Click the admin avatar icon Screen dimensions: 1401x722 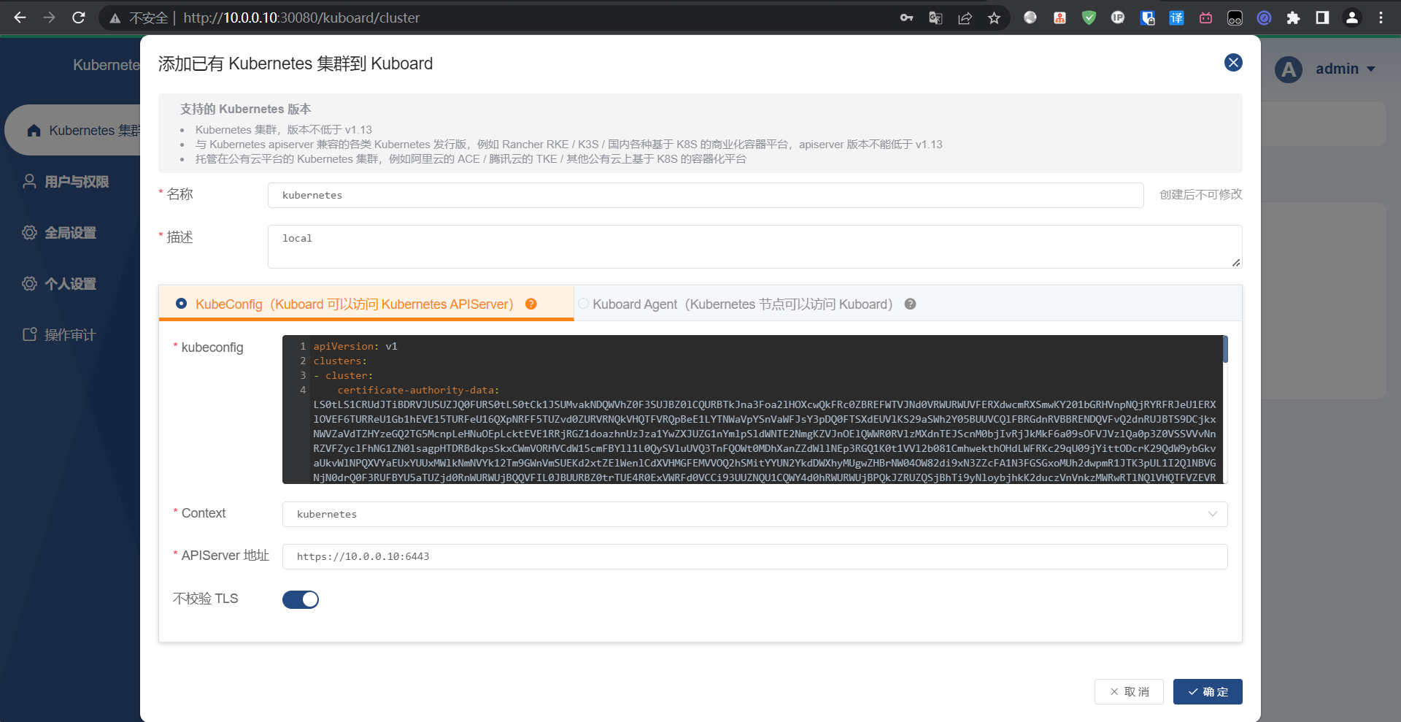(x=1289, y=69)
